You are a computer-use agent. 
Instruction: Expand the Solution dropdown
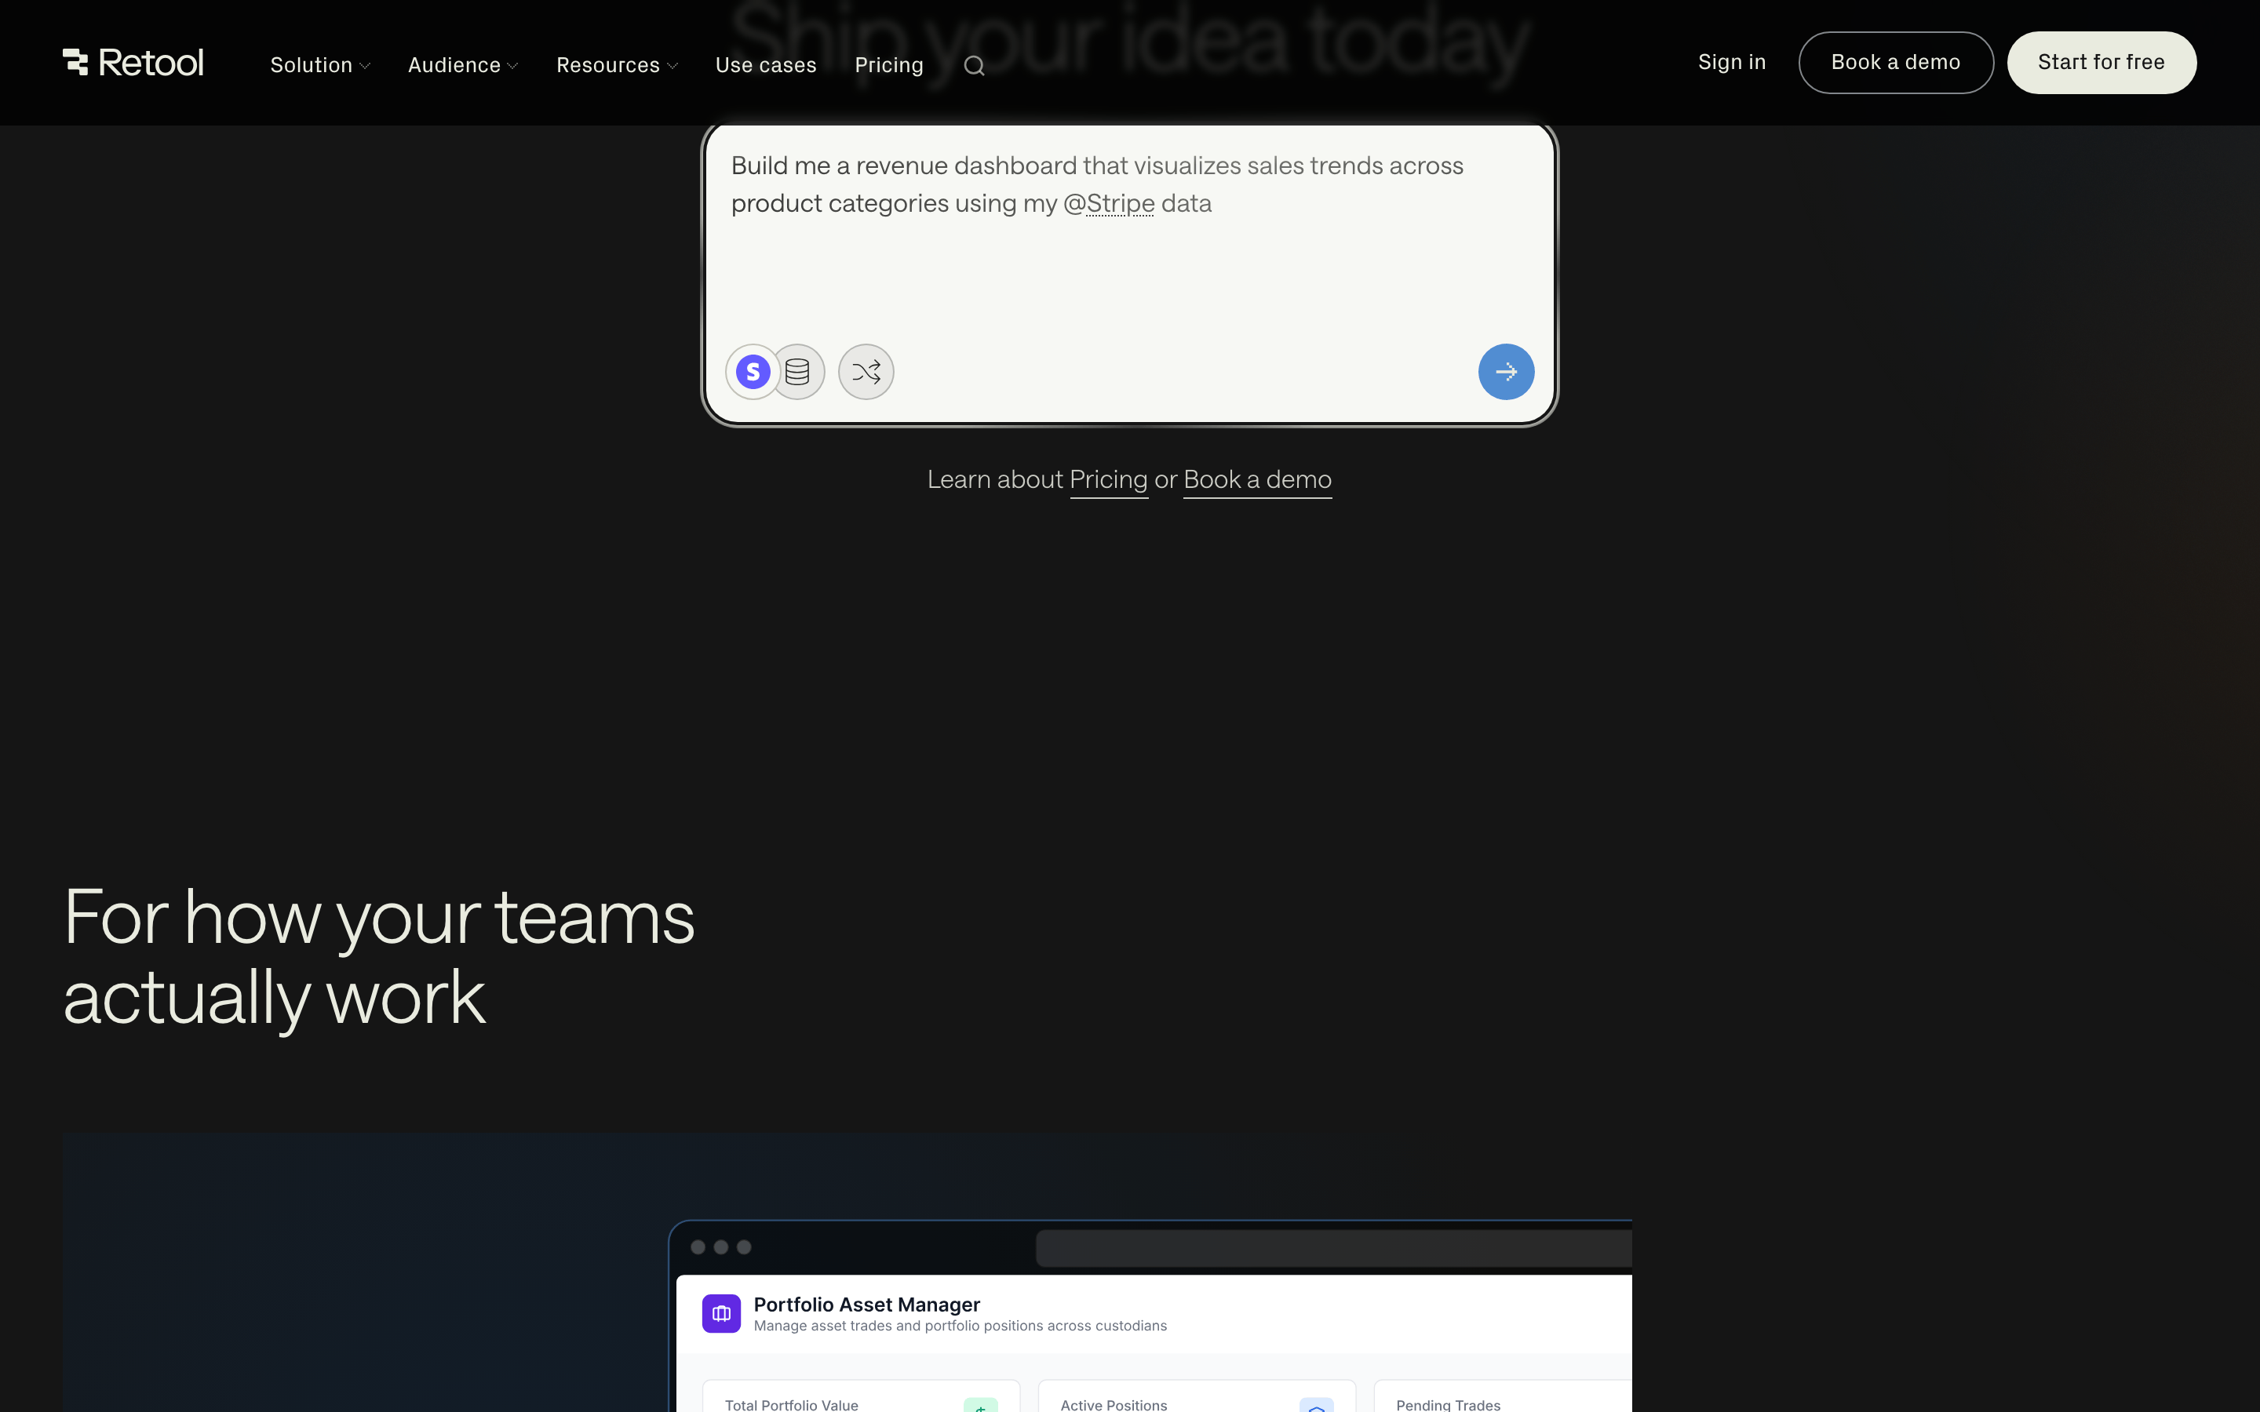320,65
